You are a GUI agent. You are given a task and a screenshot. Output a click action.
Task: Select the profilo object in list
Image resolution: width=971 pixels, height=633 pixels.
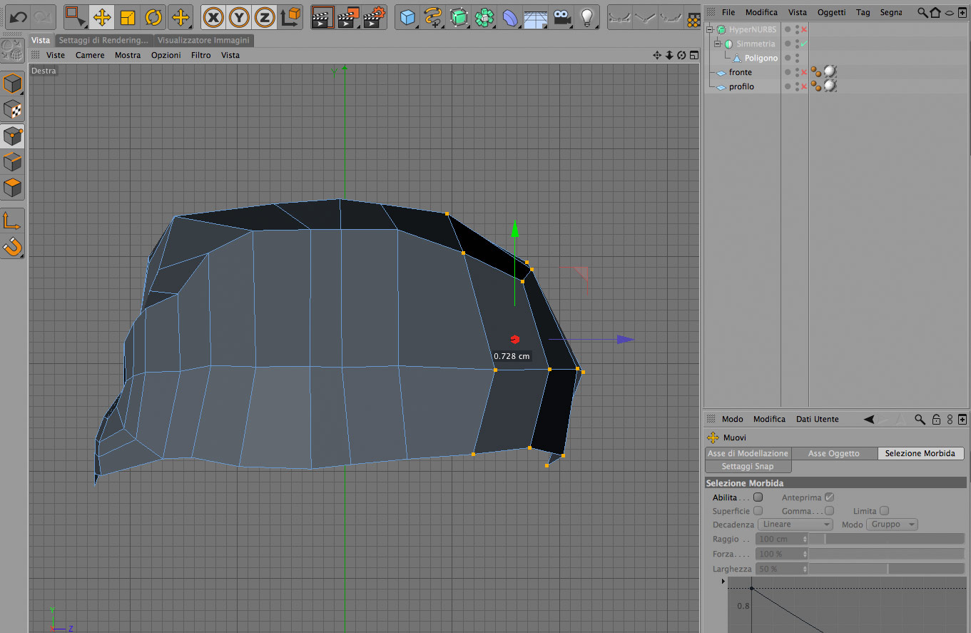click(x=741, y=87)
